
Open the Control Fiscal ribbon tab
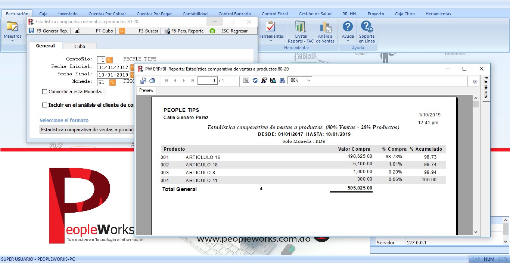pos(275,14)
